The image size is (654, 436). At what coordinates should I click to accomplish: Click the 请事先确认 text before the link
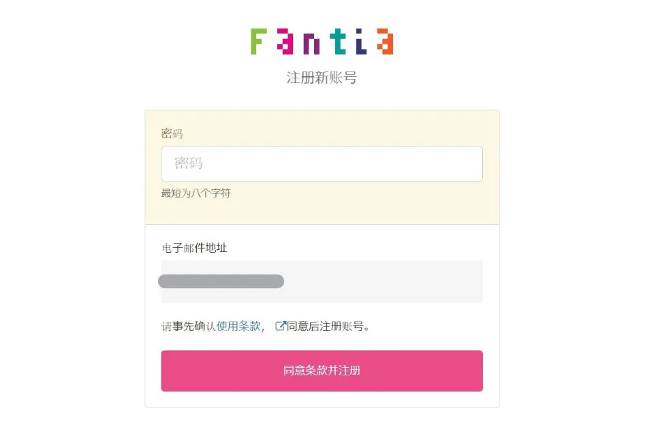[189, 326]
